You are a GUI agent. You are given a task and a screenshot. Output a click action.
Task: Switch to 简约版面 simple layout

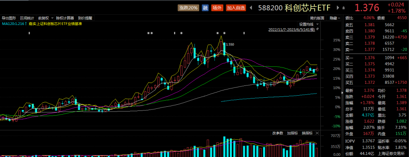[x=317, y=18]
